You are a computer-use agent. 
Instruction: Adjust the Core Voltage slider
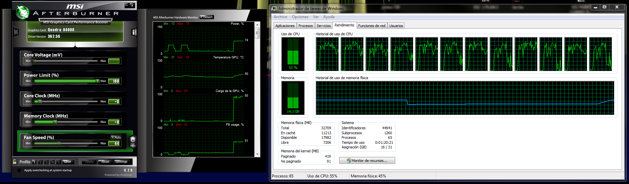pos(66,61)
